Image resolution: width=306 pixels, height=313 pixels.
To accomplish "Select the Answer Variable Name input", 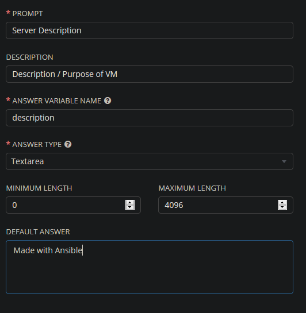I will tap(150, 118).
